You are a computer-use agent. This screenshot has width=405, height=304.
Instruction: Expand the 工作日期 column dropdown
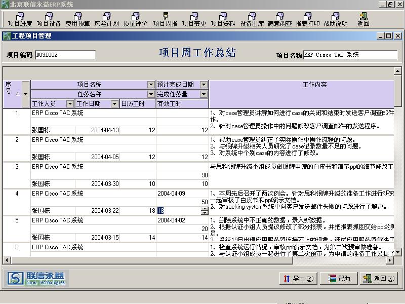pos(114,104)
